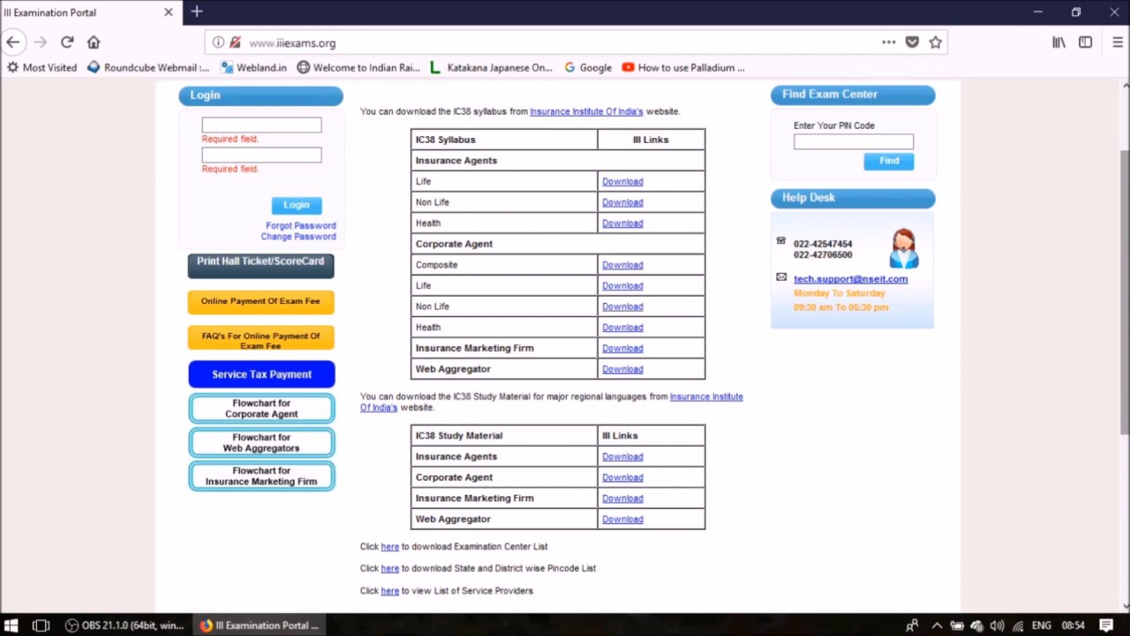Toggle the browser sidebar view
1130x636 pixels.
[x=1085, y=42]
